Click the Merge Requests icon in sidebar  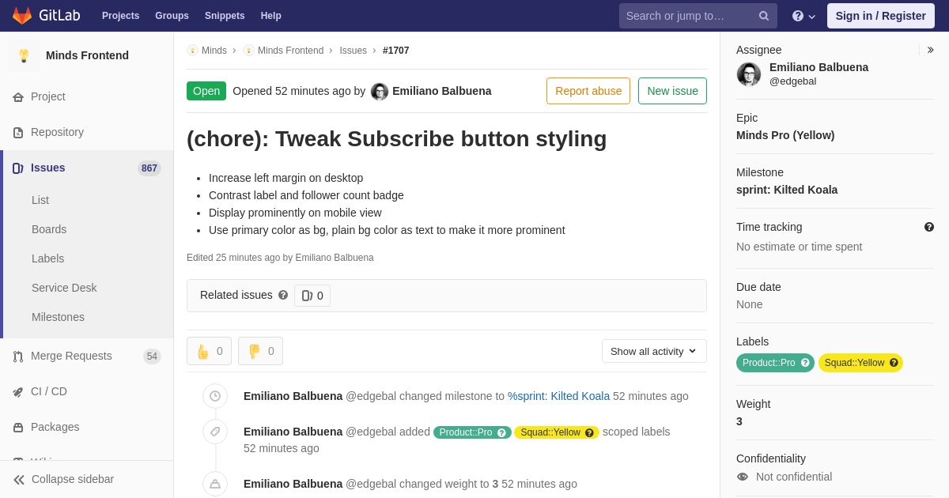tap(18, 356)
